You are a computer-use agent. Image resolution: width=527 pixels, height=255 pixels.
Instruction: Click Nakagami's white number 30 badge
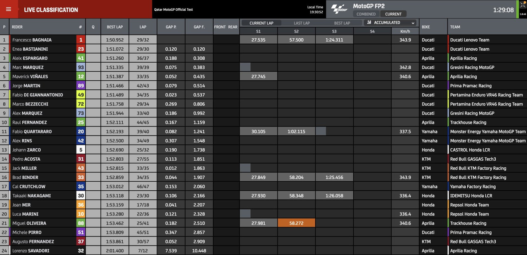click(x=81, y=196)
